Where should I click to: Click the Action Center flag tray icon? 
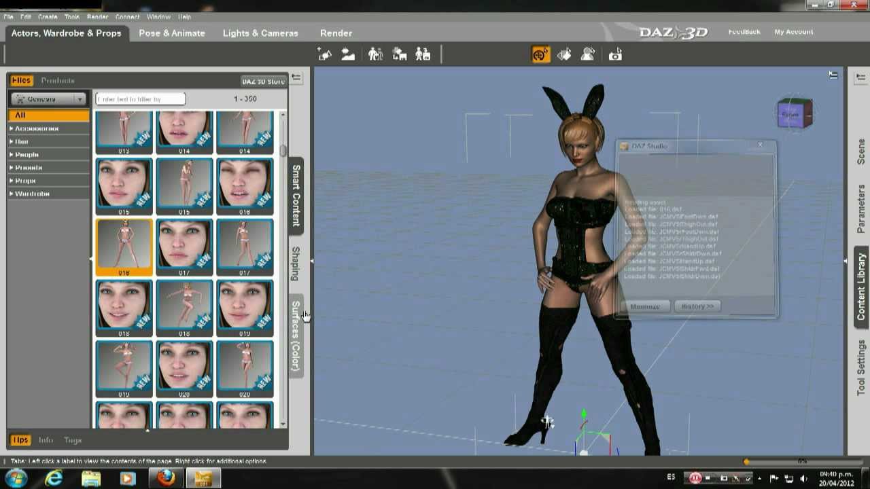[773, 478]
